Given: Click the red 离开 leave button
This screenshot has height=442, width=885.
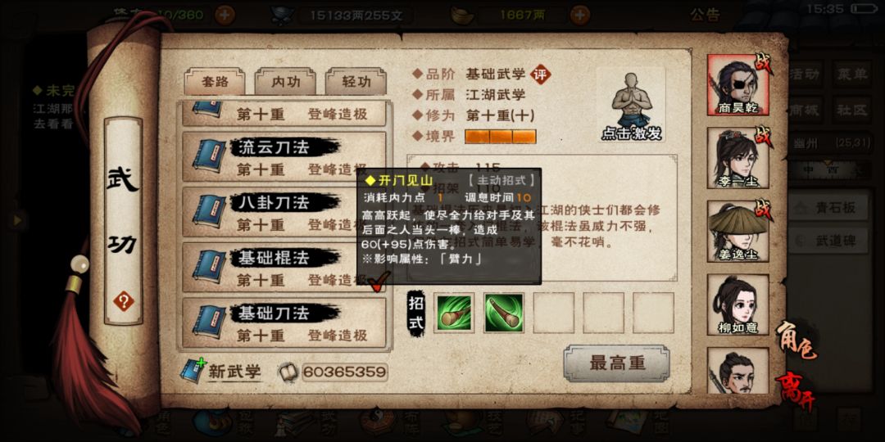Looking at the screenshot, I should coord(795,392).
